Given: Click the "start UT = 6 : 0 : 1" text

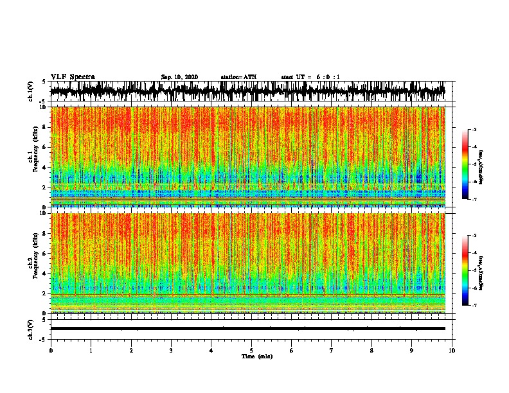Looking at the screenshot, I should (310, 77).
